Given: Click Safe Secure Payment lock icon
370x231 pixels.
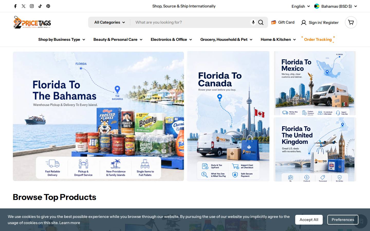Looking at the screenshot, I should click(x=235, y=175).
